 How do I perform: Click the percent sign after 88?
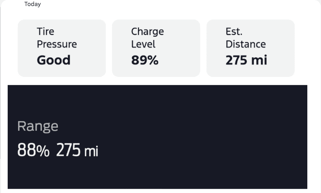point(43,152)
